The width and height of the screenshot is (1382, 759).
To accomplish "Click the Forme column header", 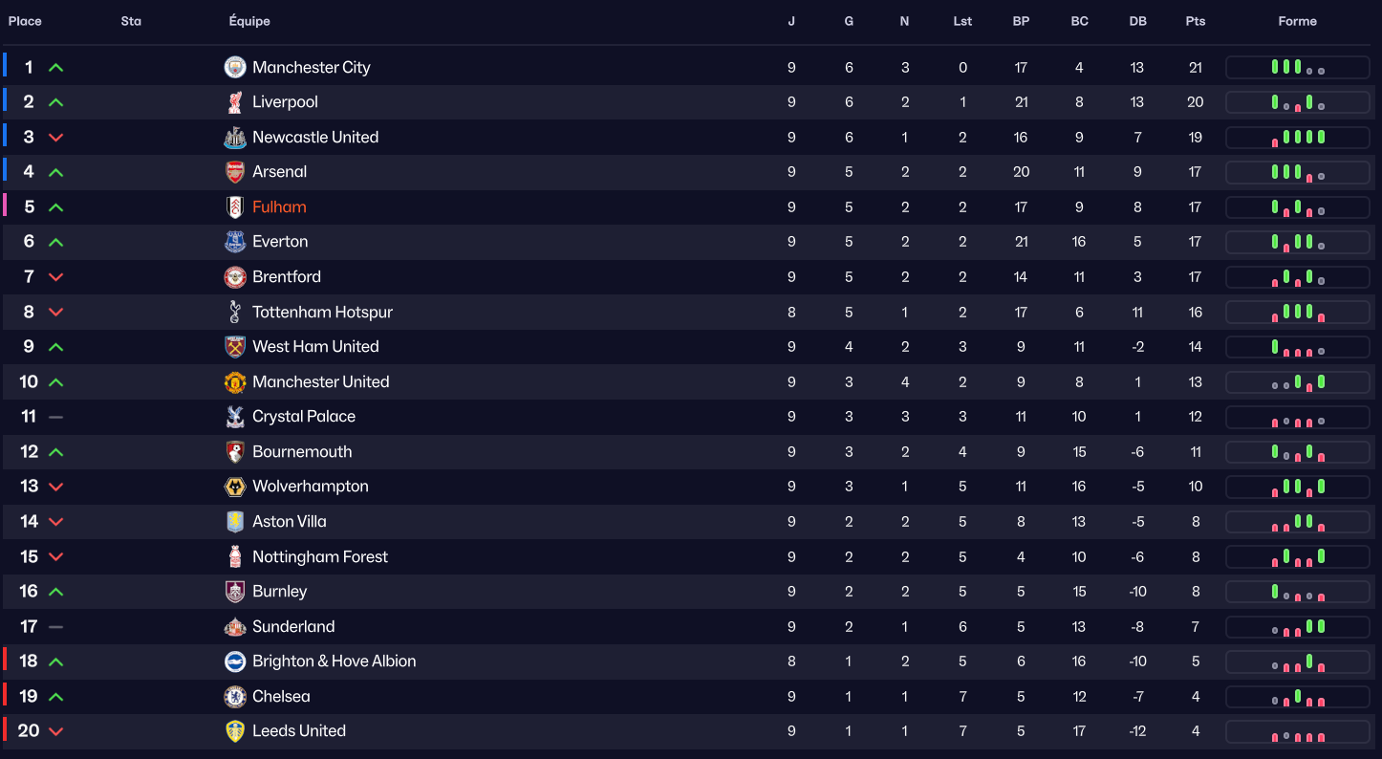I will [x=1297, y=21].
